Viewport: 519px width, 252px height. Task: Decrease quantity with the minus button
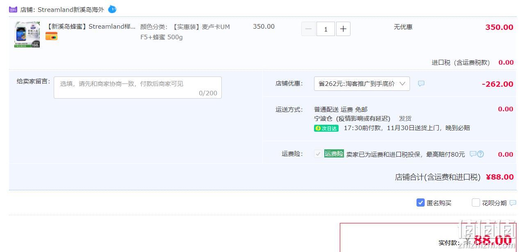point(308,29)
